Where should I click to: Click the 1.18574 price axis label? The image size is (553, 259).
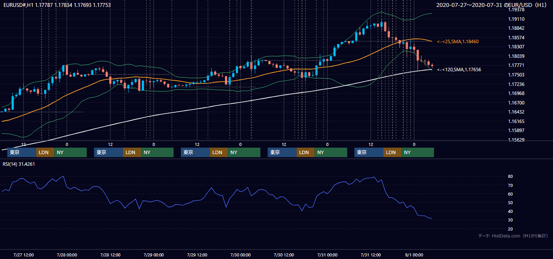[x=516, y=38]
